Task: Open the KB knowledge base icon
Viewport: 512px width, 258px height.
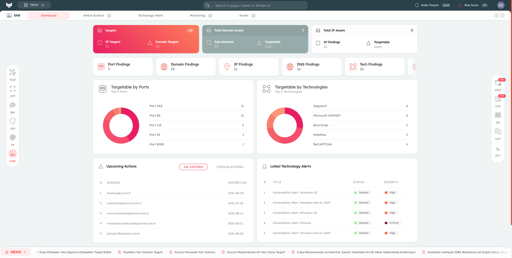Action: click(x=498, y=115)
